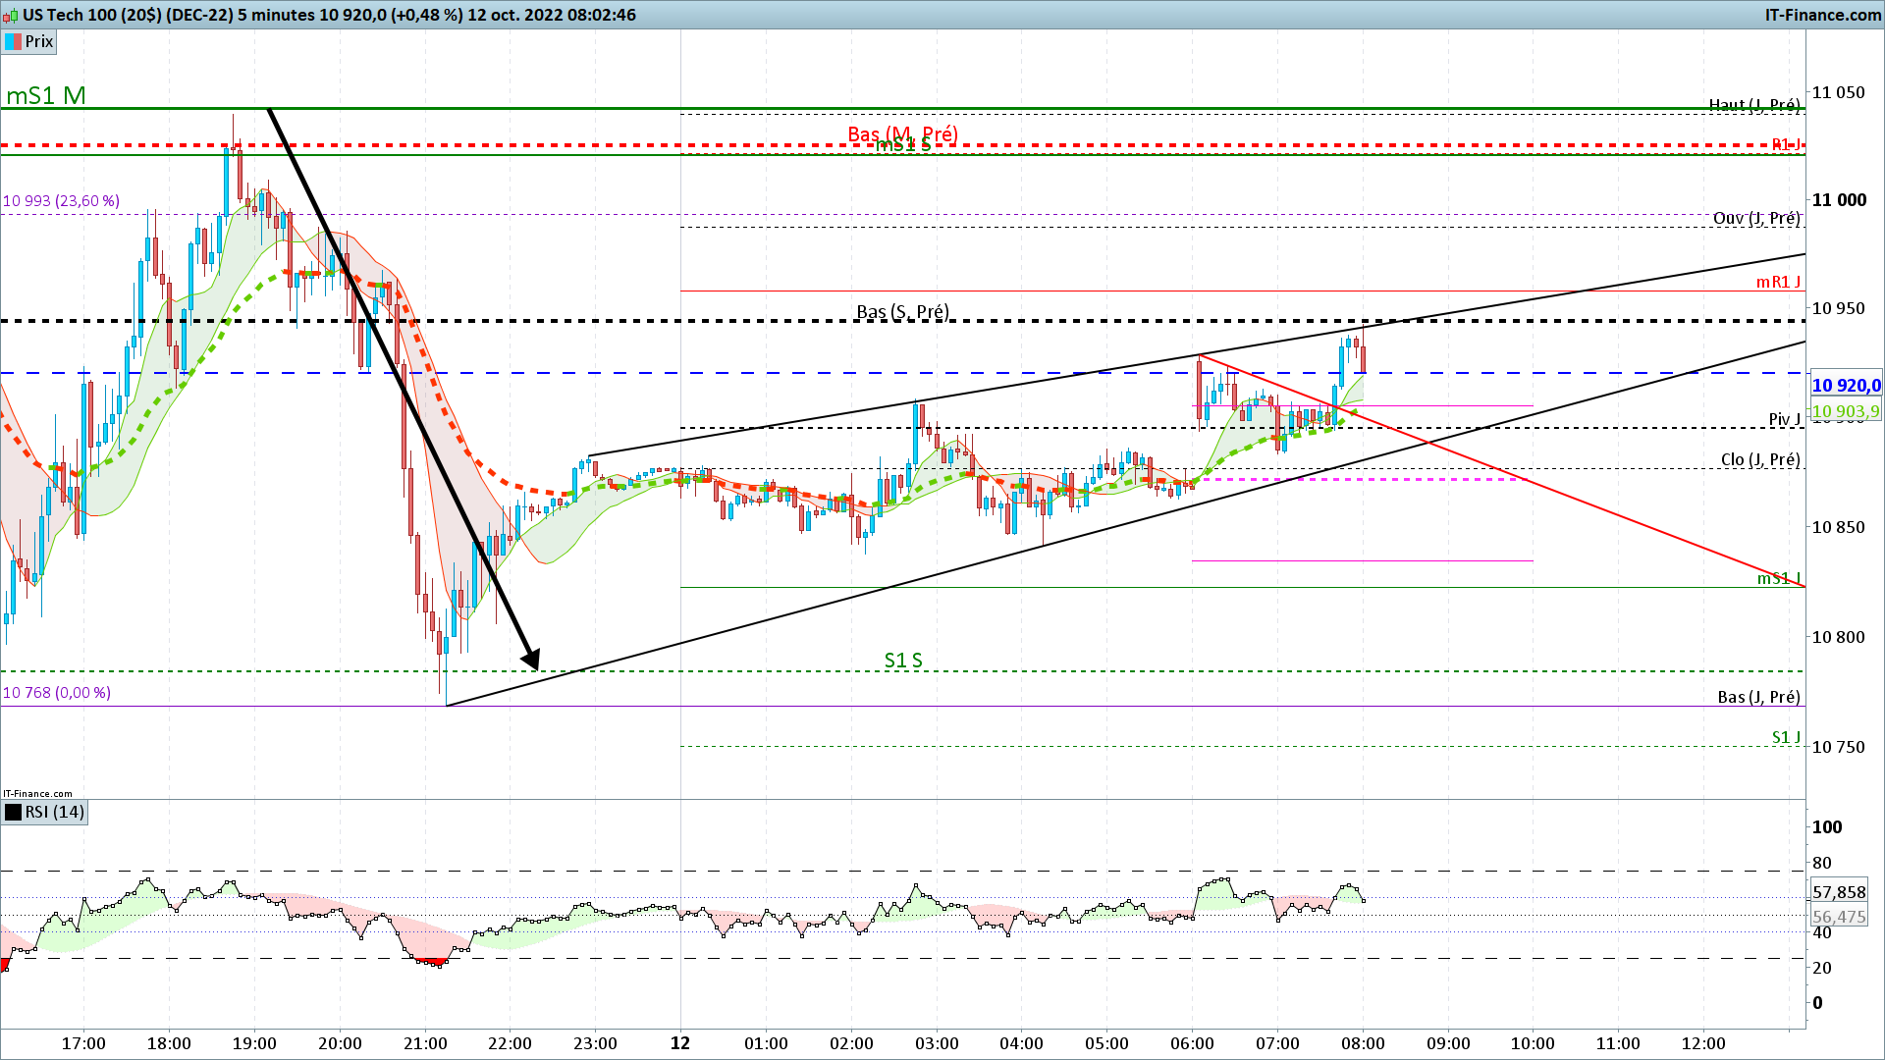1885x1060 pixels.
Task: Select the mS1 M level label
Action: pyautogui.click(x=46, y=95)
